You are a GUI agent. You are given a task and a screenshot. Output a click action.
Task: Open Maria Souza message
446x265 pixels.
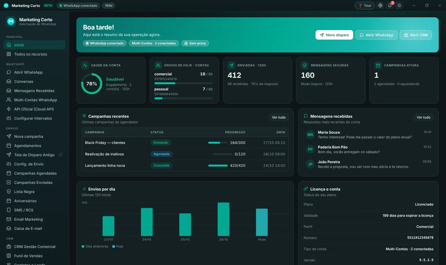pyautogui.click(x=369, y=135)
